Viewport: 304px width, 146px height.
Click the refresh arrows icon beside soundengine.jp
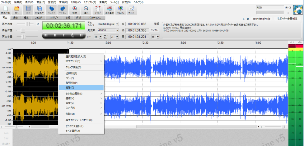coord(248,19)
